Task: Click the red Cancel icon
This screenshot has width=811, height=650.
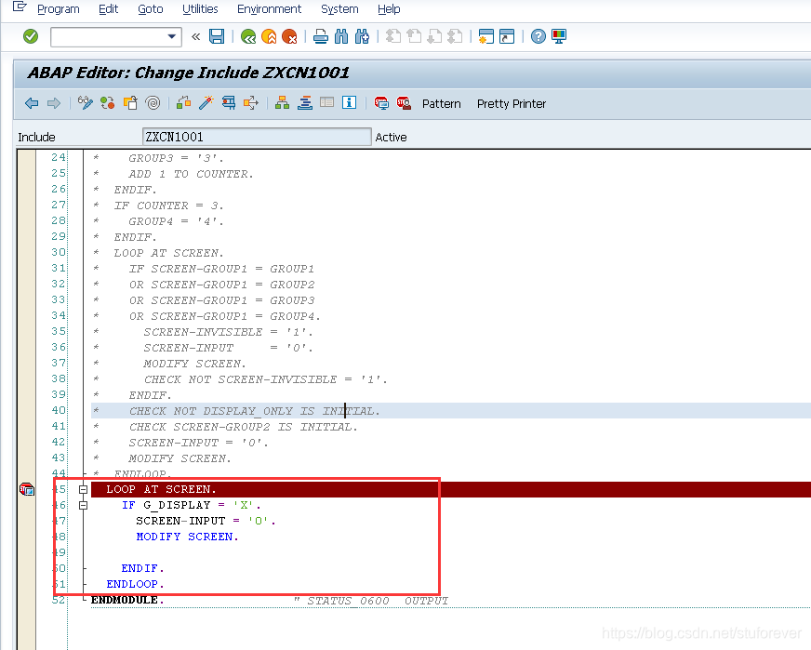Action: point(289,36)
